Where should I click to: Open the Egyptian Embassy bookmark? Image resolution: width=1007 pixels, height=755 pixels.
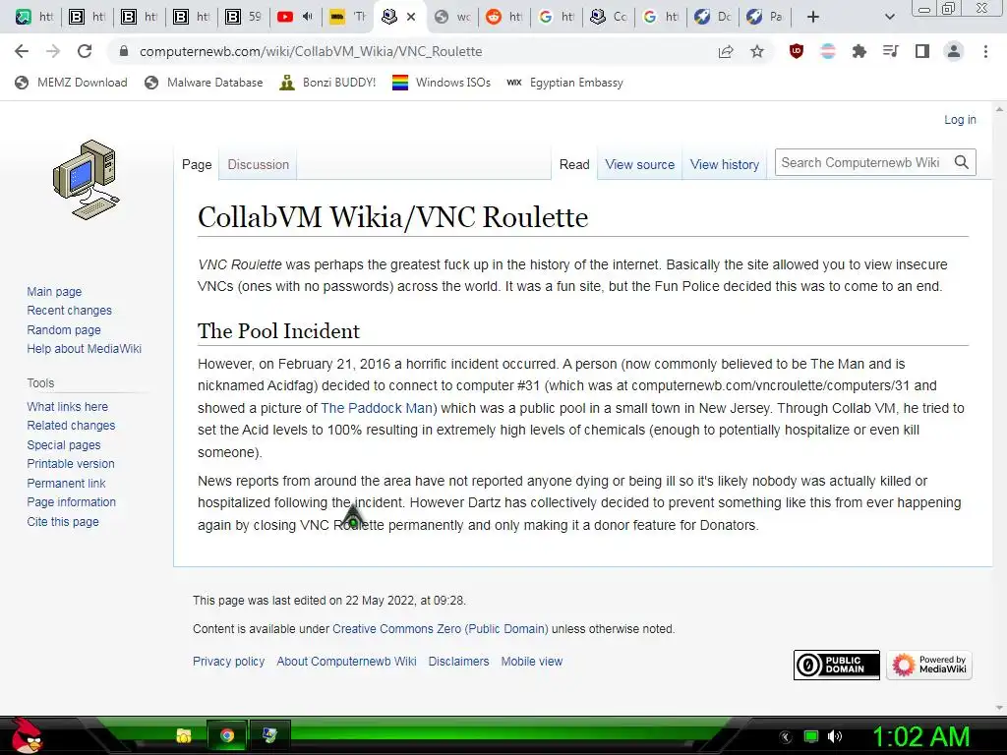point(565,83)
